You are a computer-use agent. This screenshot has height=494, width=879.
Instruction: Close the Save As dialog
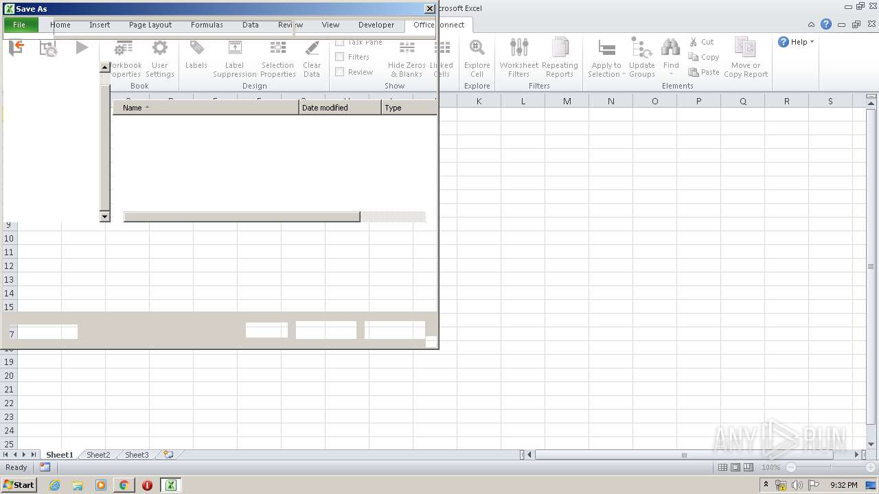(429, 9)
